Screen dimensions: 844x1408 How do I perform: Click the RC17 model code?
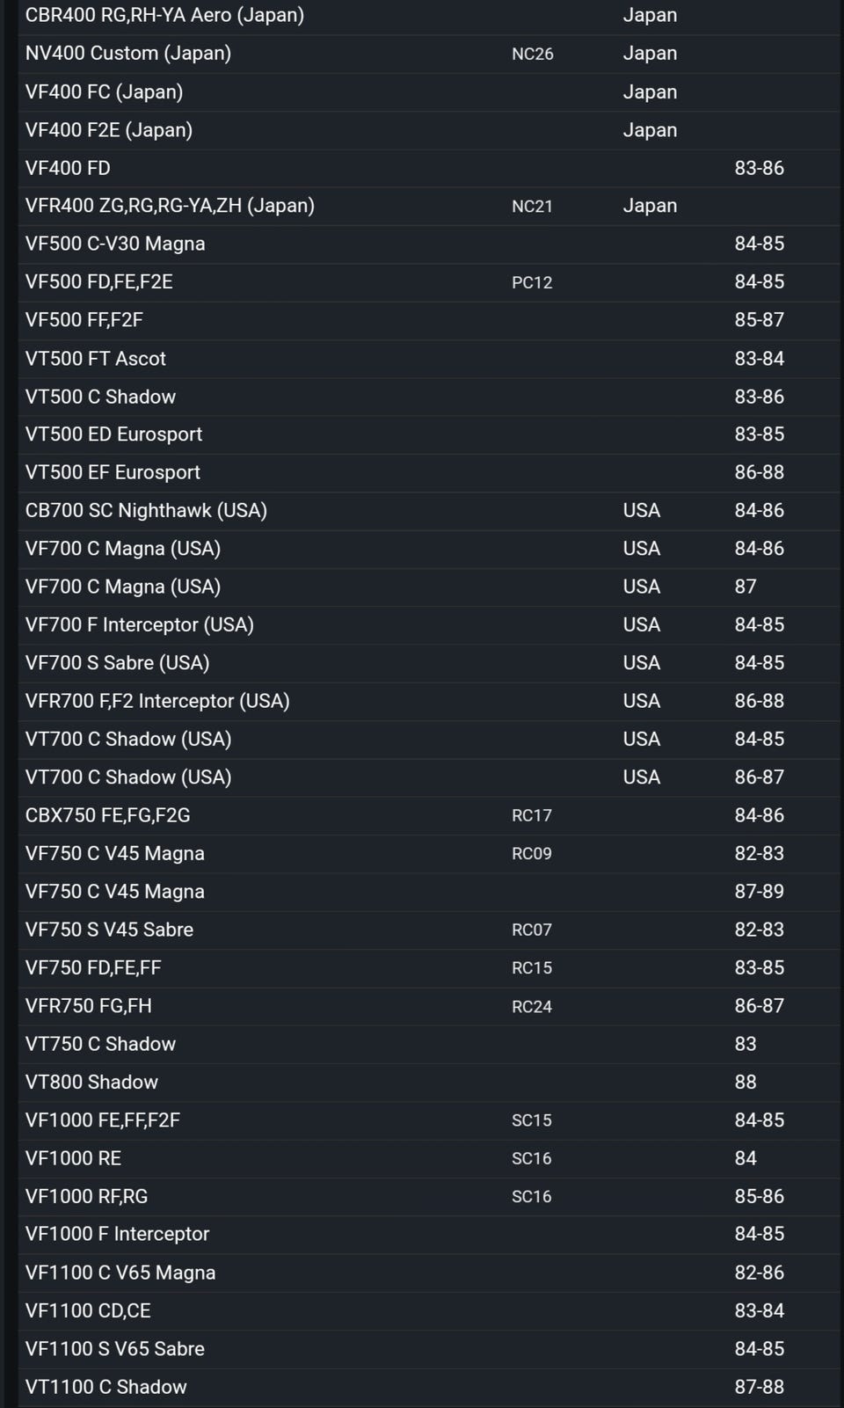tap(531, 816)
